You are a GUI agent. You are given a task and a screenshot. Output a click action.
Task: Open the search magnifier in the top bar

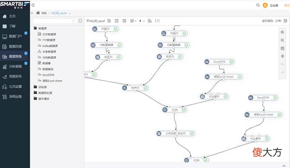(258, 5)
